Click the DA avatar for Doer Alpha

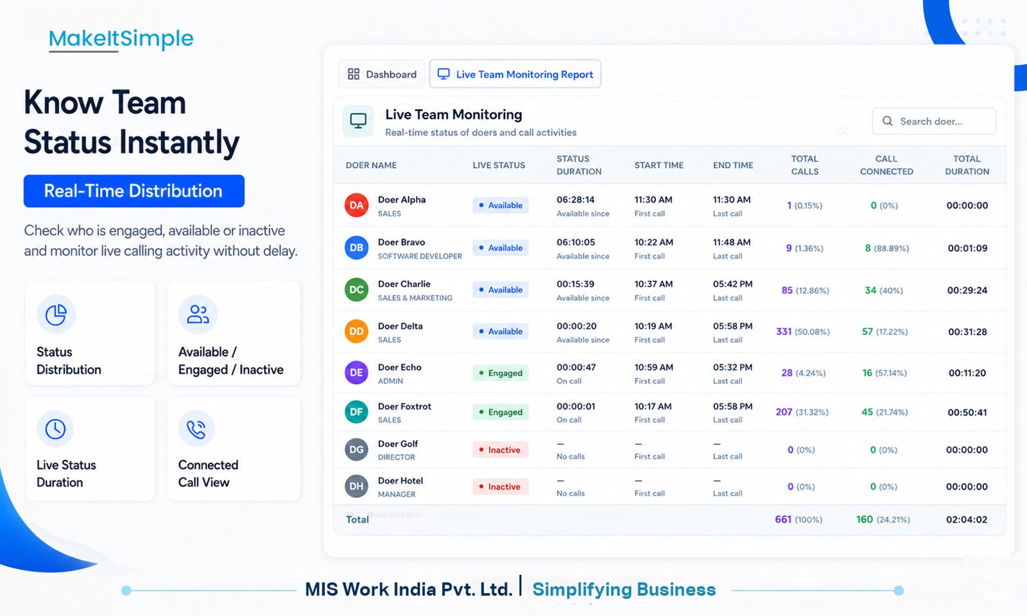tap(356, 205)
